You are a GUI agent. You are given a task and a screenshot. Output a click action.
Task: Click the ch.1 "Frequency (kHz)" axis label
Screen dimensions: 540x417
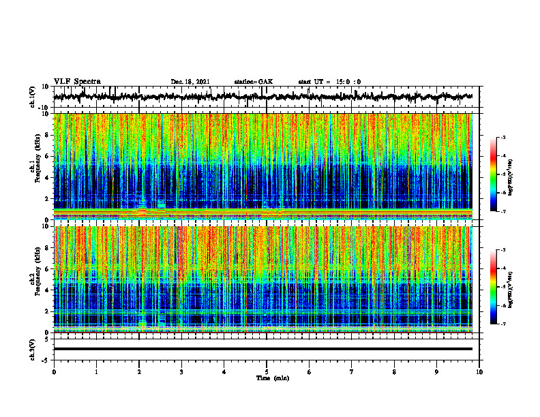(x=37, y=158)
